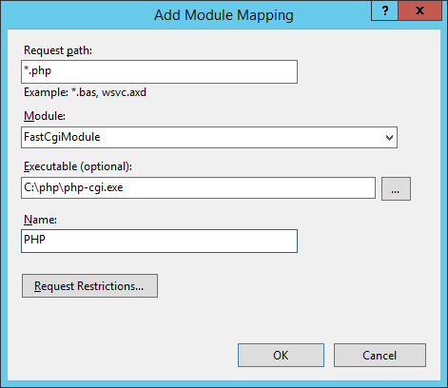This screenshot has height=388, width=448.
Task: Confirm mapping with OK button
Action: tap(281, 355)
